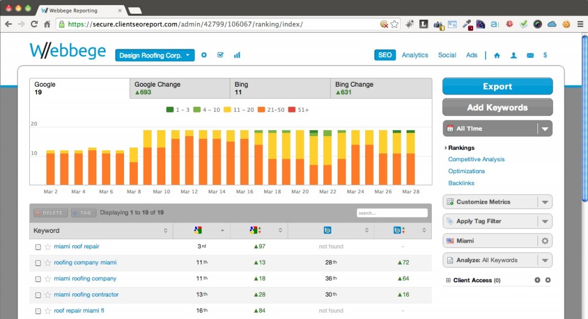This screenshot has width=588, height=319.
Task: Switch to the Ads section
Action: pyautogui.click(x=472, y=55)
